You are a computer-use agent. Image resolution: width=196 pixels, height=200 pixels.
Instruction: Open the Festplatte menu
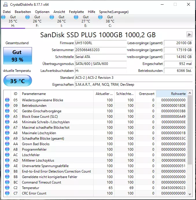point(76,12)
